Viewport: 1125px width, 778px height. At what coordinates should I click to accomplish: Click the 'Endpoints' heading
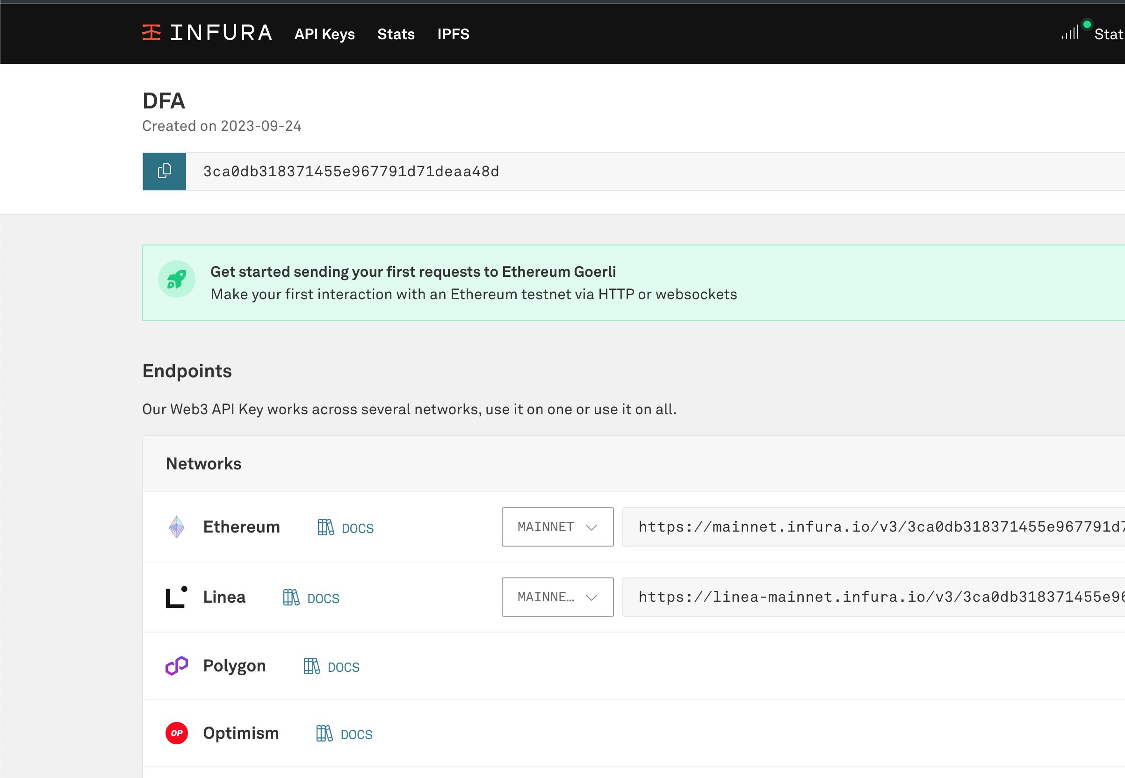(187, 371)
